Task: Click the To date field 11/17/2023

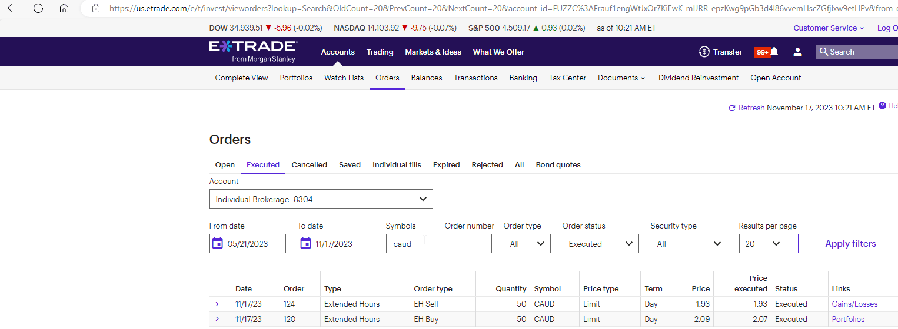Action: pos(336,244)
